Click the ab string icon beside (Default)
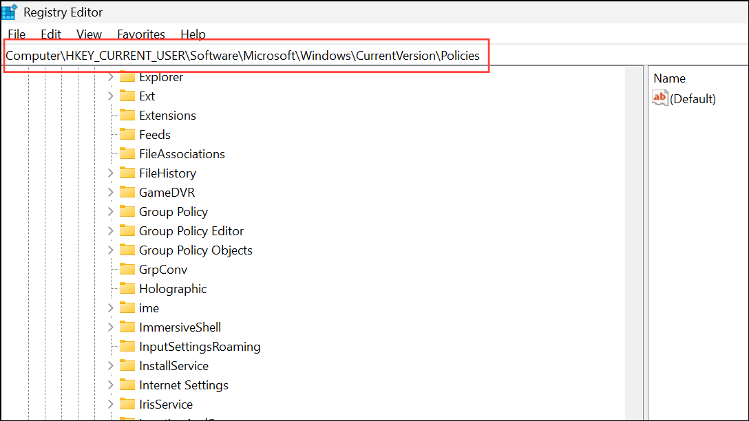The height and width of the screenshot is (421, 749). 660,98
